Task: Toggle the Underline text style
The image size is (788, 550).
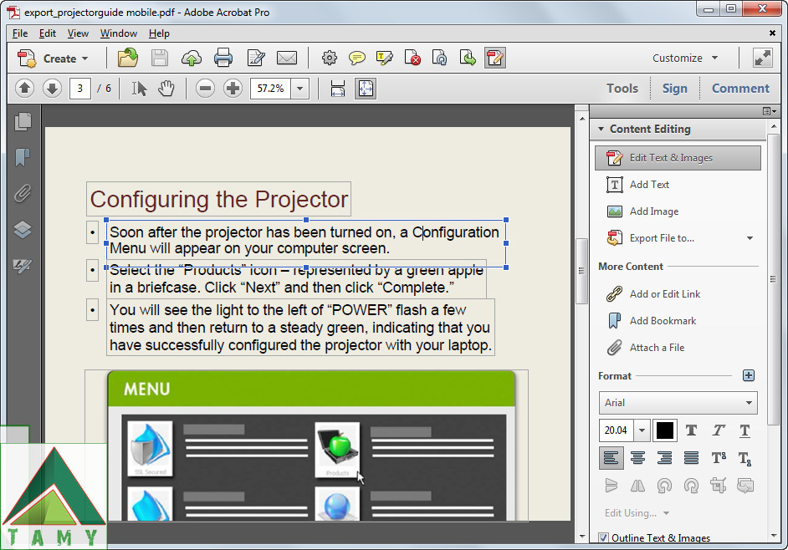Action: click(x=745, y=430)
